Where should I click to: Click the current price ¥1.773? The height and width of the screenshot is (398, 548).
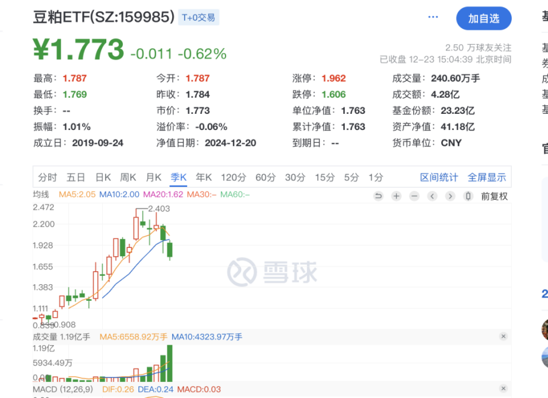pos(78,49)
